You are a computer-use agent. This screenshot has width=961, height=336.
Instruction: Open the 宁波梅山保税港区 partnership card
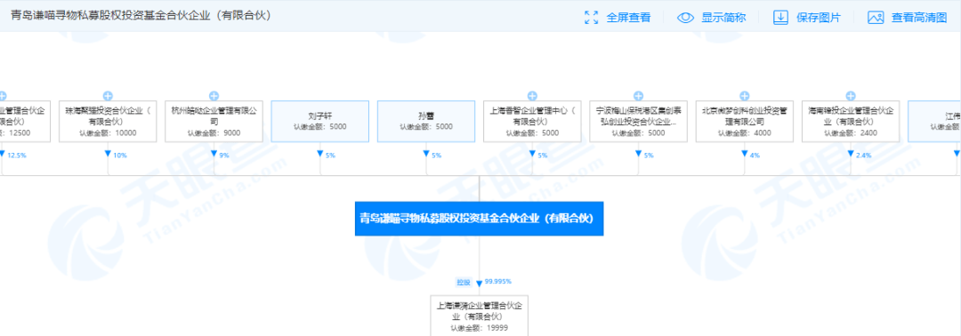[x=638, y=121]
